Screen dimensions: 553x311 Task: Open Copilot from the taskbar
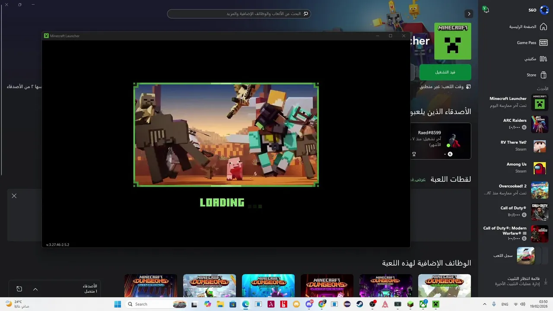(x=208, y=304)
